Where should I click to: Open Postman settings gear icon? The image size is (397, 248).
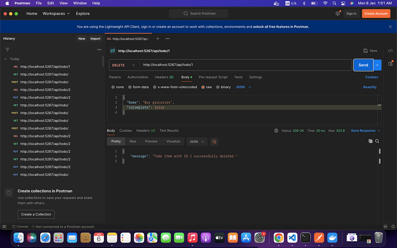[338, 14]
